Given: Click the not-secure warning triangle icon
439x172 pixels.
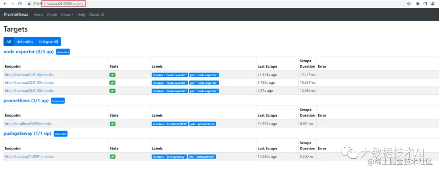Looking at the screenshot, I should 29,4.
